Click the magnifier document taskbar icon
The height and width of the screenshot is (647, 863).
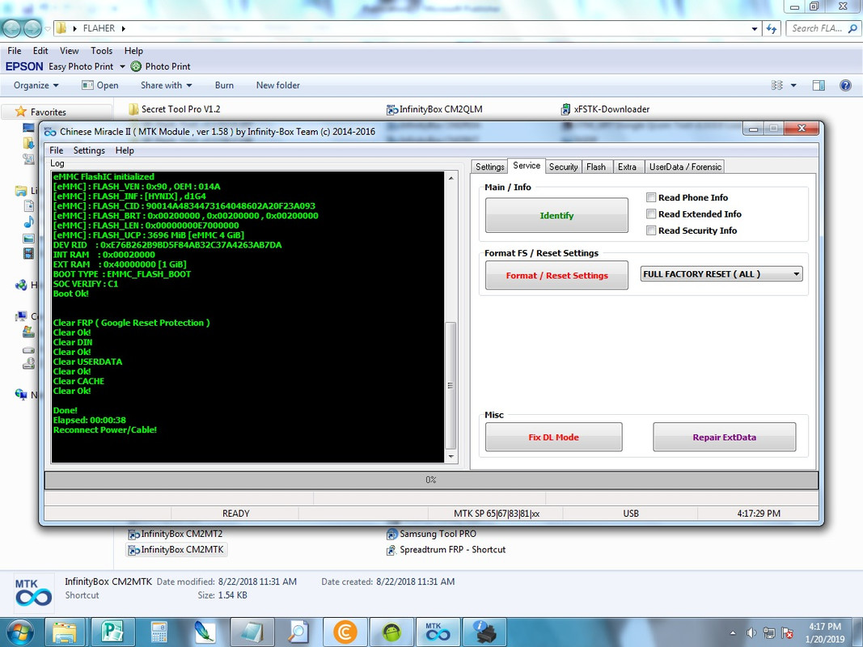pos(298,632)
